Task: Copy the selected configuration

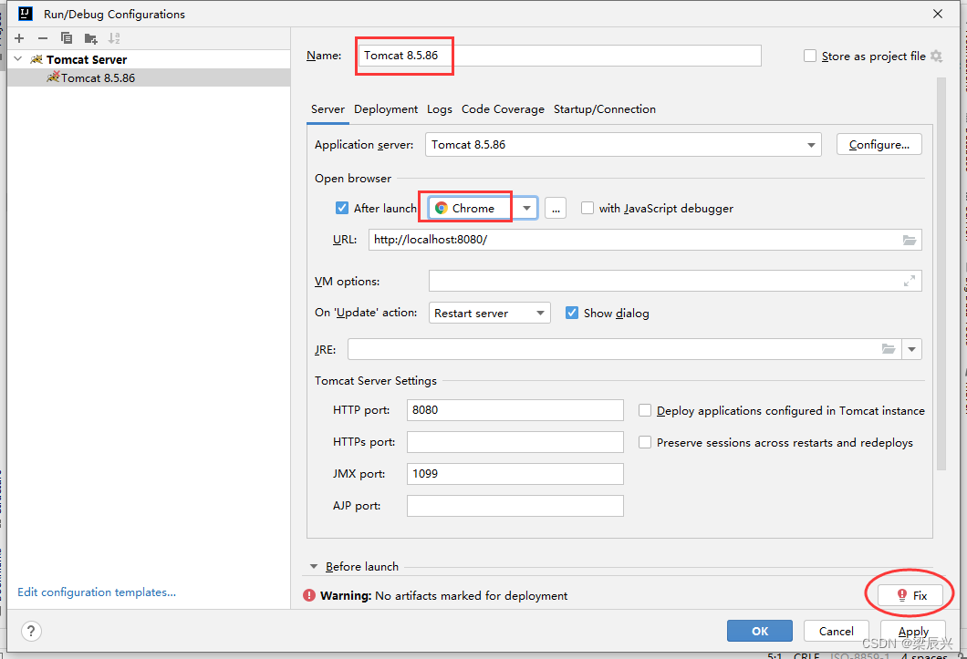Action: pyautogui.click(x=67, y=38)
